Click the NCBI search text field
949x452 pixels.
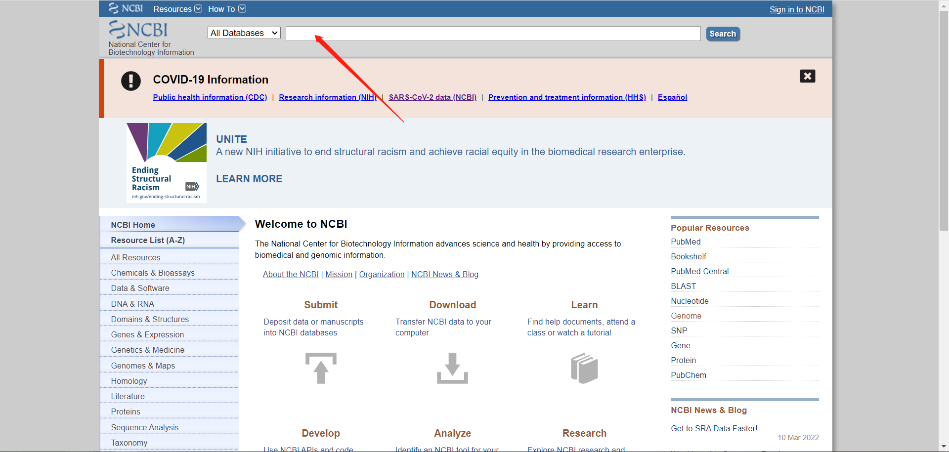[493, 34]
